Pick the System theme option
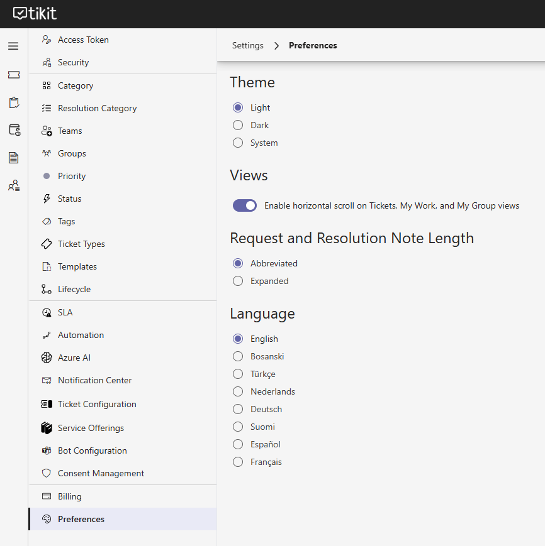Viewport: 545px width, 546px height. click(x=238, y=143)
